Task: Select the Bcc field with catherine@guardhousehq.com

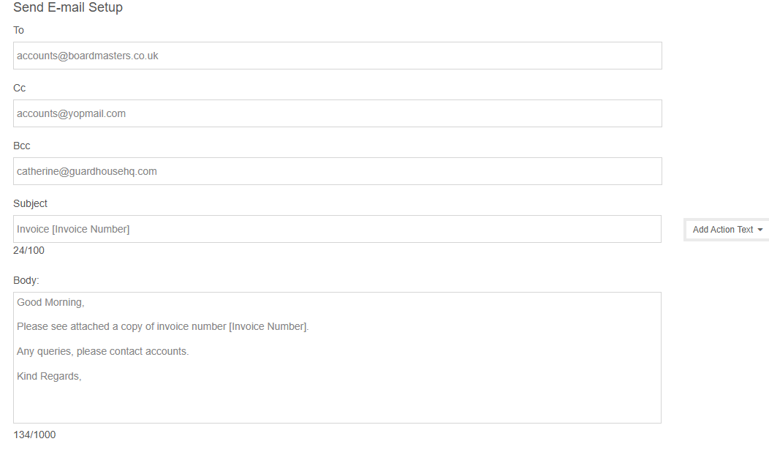Action: 337,171
